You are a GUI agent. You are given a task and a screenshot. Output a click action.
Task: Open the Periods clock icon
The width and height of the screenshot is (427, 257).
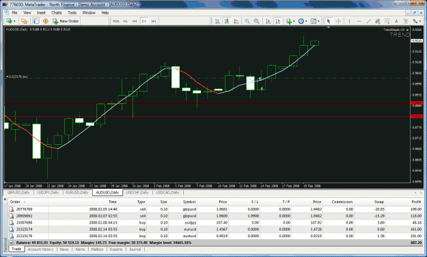click(301, 21)
